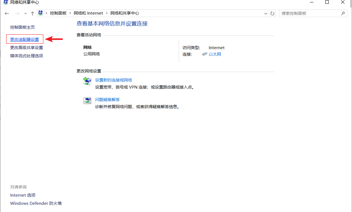352x212 pixels.
Task: Click the back navigation arrow
Action: [7, 13]
